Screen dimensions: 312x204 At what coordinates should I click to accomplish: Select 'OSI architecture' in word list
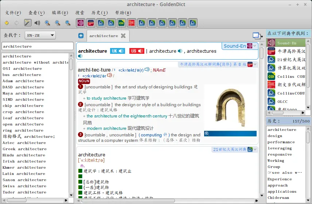[22, 68]
